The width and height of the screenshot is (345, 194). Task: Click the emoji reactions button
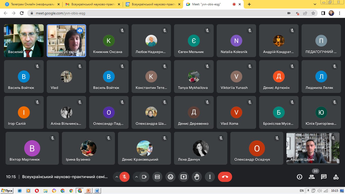click(170, 177)
